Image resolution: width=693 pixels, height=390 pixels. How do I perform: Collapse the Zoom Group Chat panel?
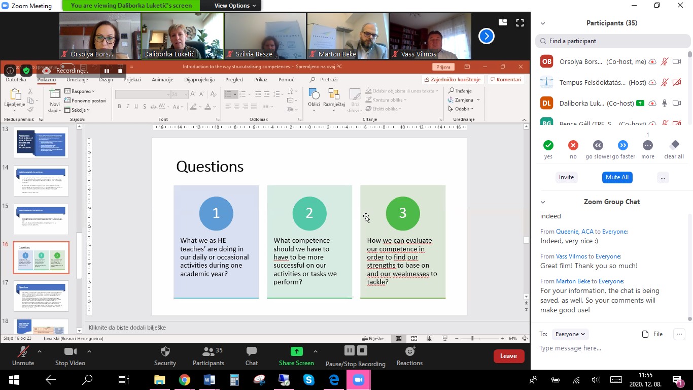[543, 202]
